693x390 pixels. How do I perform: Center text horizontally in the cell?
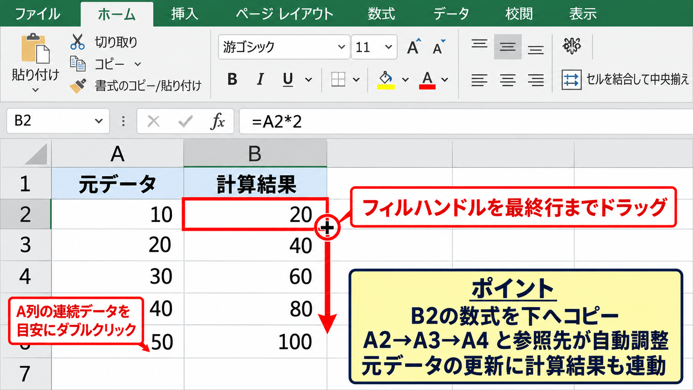pyautogui.click(x=507, y=80)
